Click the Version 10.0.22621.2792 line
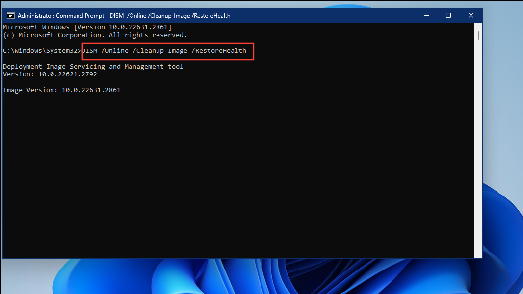 click(49, 74)
